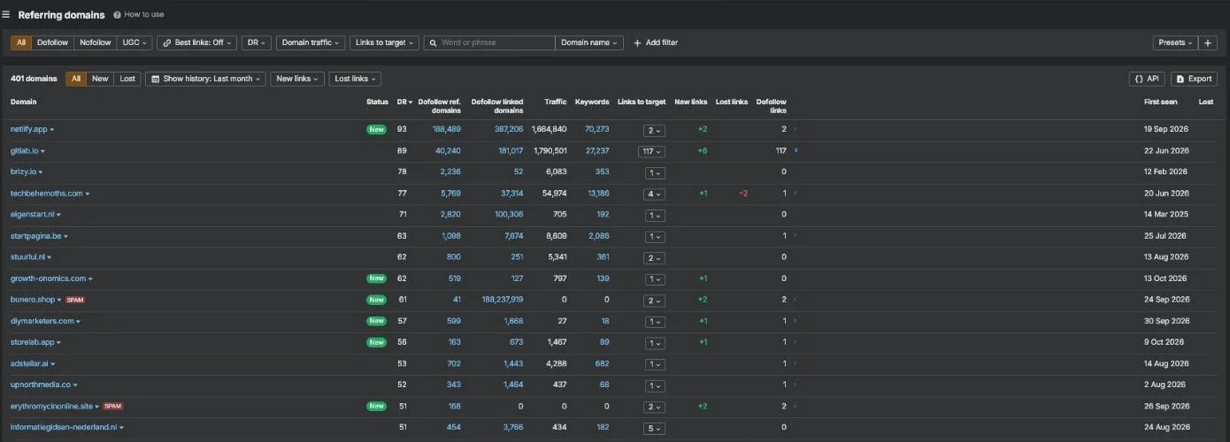The width and height of the screenshot is (1230, 442).
Task: Open the Links to target filter dropdown
Action: pyautogui.click(x=384, y=42)
